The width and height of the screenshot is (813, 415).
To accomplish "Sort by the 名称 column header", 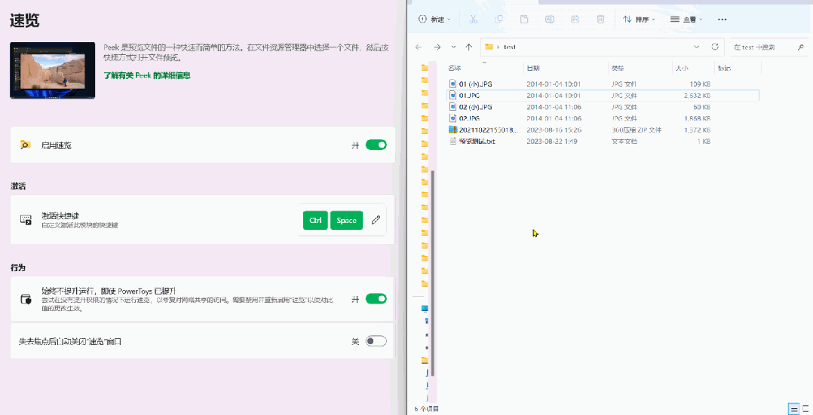I will 455,68.
